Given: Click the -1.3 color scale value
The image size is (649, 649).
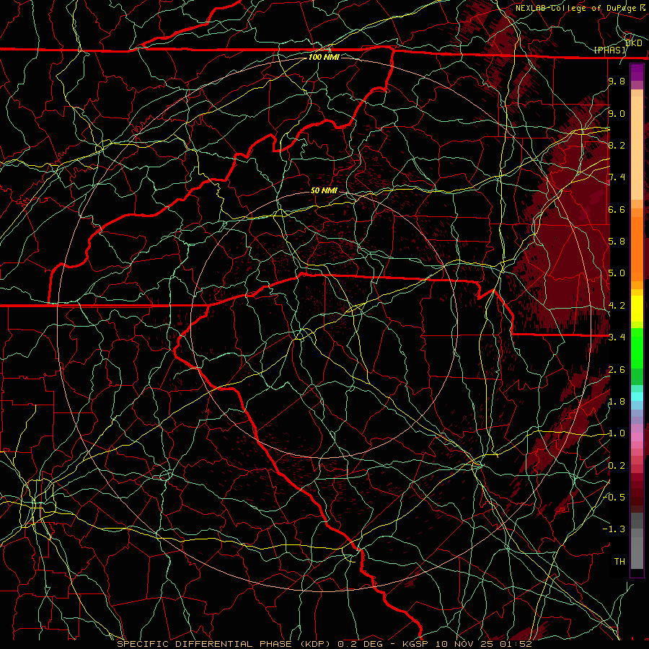Looking at the screenshot, I should (x=614, y=529).
